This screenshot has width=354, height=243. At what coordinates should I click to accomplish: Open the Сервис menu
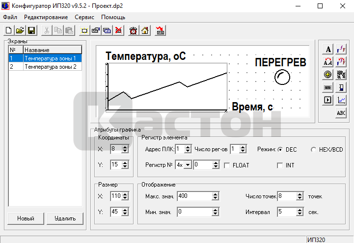(x=84, y=17)
